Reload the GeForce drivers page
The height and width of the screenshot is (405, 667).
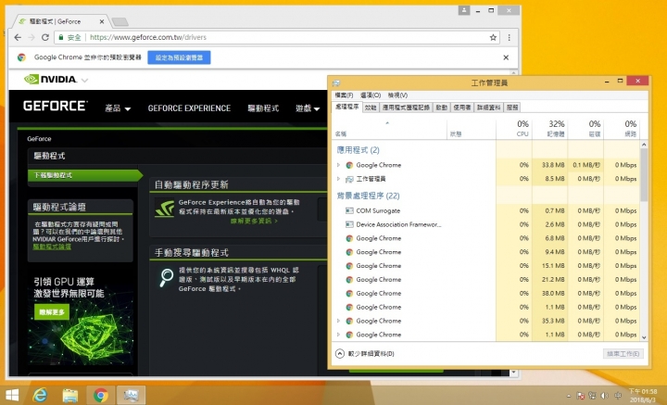45,37
